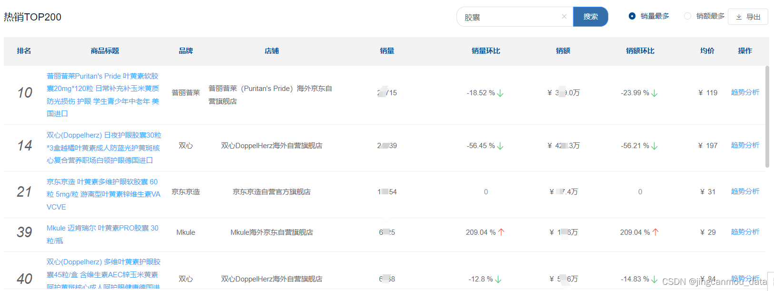This screenshot has width=774, height=291.
Task: Click the 品牌 column header
Action: click(186, 51)
